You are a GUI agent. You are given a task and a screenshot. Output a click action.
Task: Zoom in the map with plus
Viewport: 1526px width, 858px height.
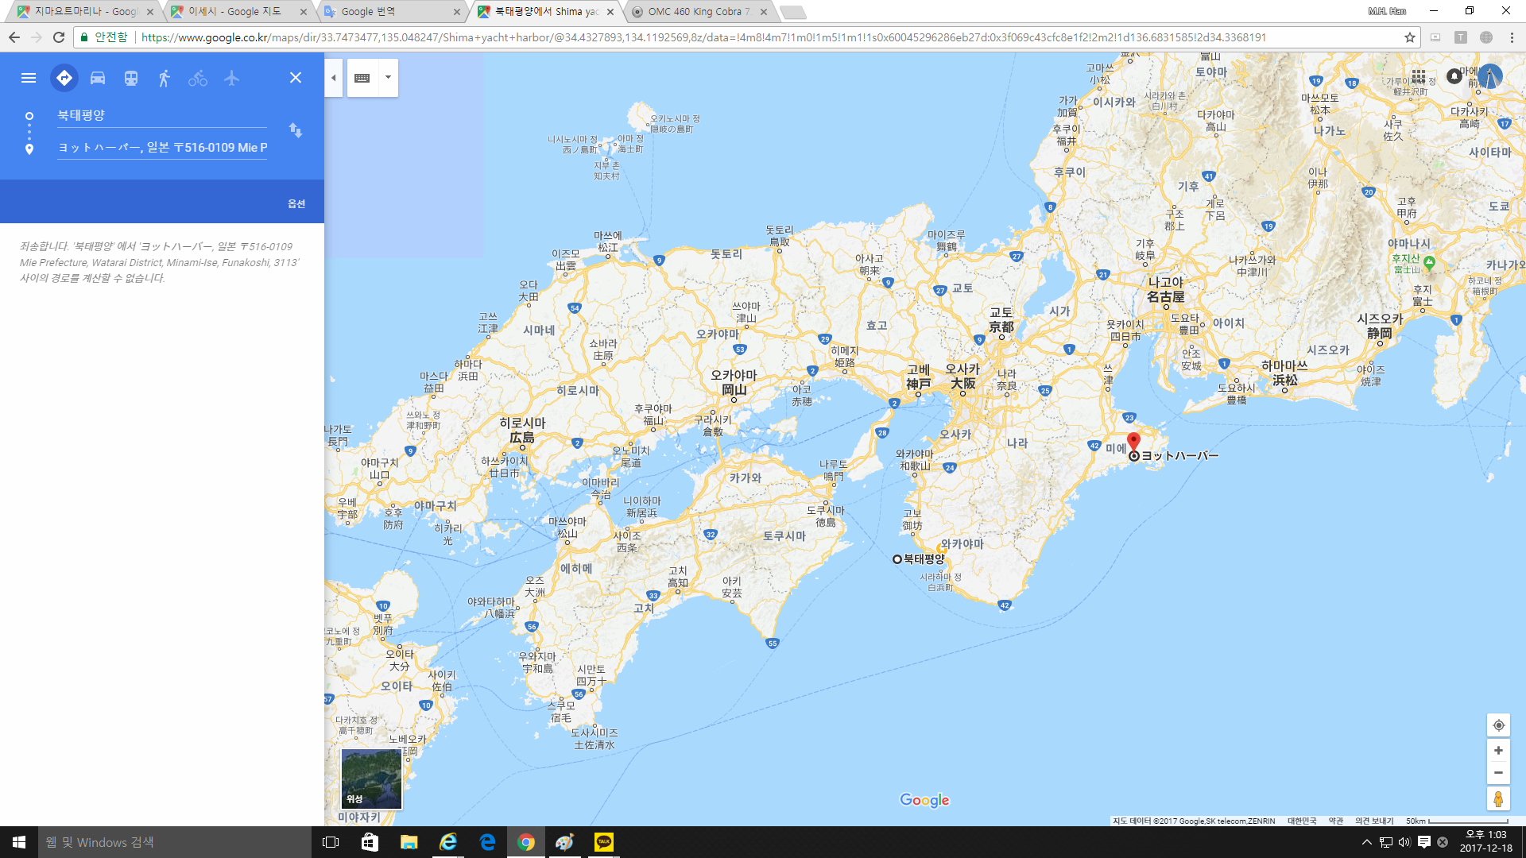(x=1498, y=751)
